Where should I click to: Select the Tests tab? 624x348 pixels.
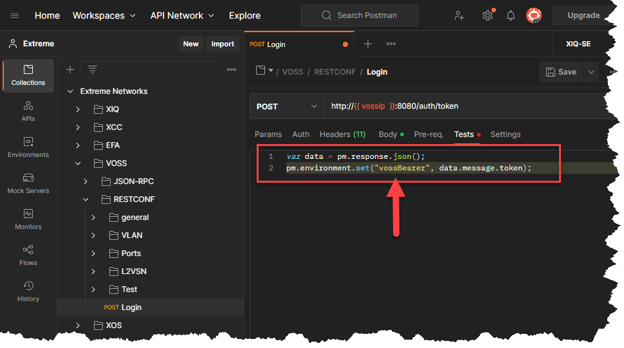point(467,134)
